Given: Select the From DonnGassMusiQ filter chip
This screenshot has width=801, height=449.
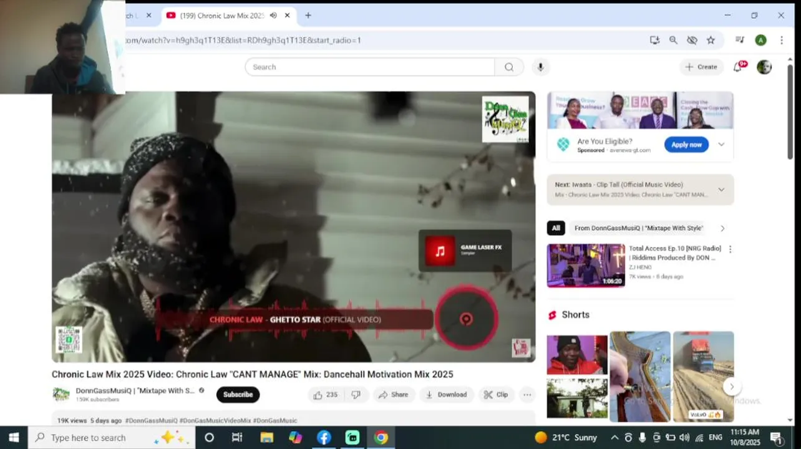Looking at the screenshot, I should [x=639, y=228].
